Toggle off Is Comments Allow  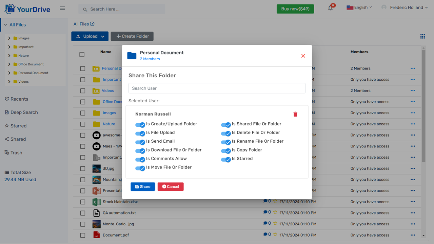[x=140, y=159]
